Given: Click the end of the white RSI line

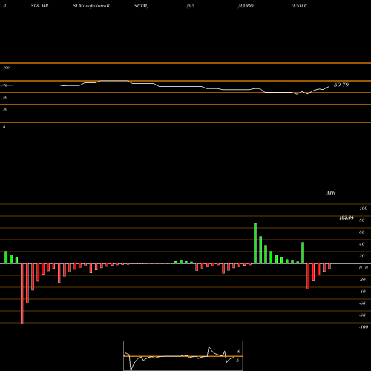Looking at the screenshot, I should click(x=329, y=87).
